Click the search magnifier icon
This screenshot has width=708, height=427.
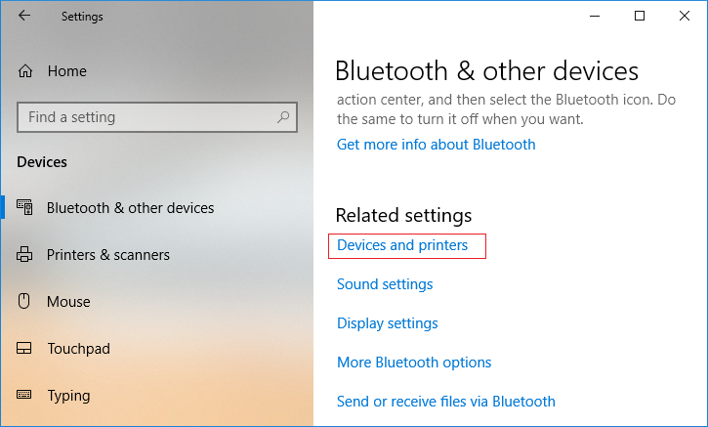(283, 117)
